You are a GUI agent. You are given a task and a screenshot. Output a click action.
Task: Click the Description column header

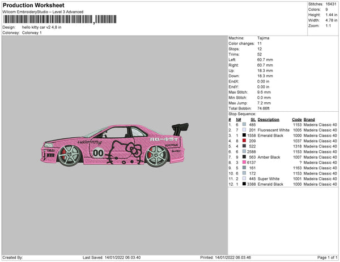point(268,120)
